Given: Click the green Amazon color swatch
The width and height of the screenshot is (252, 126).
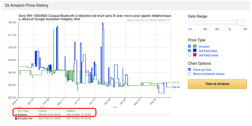Looking at the screenshot, I should click(x=195, y=46).
